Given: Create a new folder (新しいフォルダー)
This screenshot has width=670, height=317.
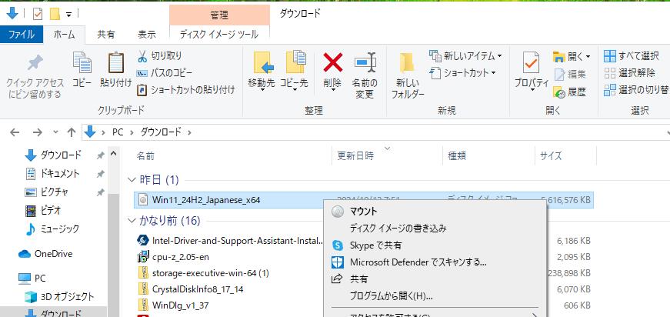Looking at the screenshot, I should click(408, 76).
